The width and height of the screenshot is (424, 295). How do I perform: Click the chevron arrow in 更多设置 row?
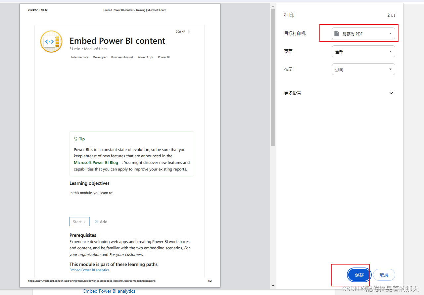click(x=391, y=93)
